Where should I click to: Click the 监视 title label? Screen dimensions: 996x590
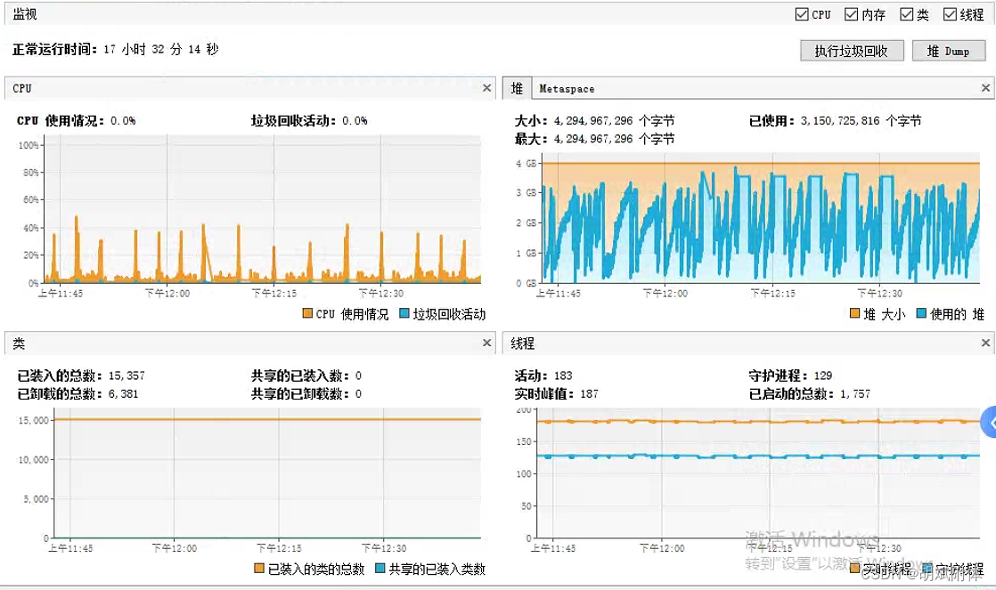25,14
